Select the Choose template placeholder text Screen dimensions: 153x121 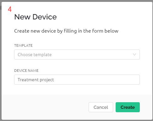(35, 55)
